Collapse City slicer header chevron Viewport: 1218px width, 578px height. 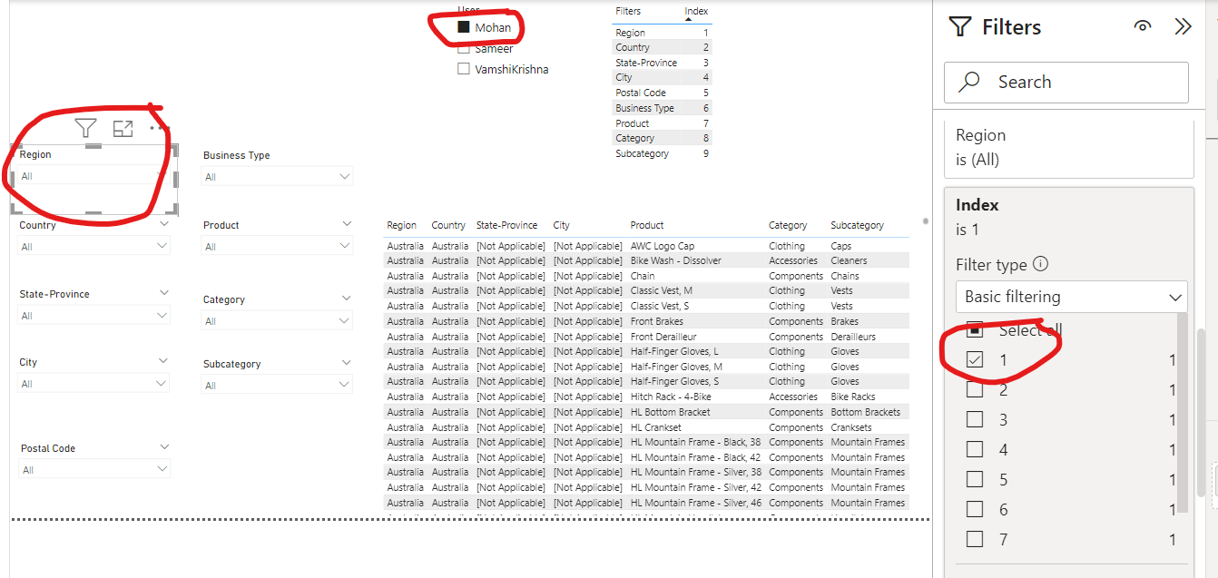(164, 360)
